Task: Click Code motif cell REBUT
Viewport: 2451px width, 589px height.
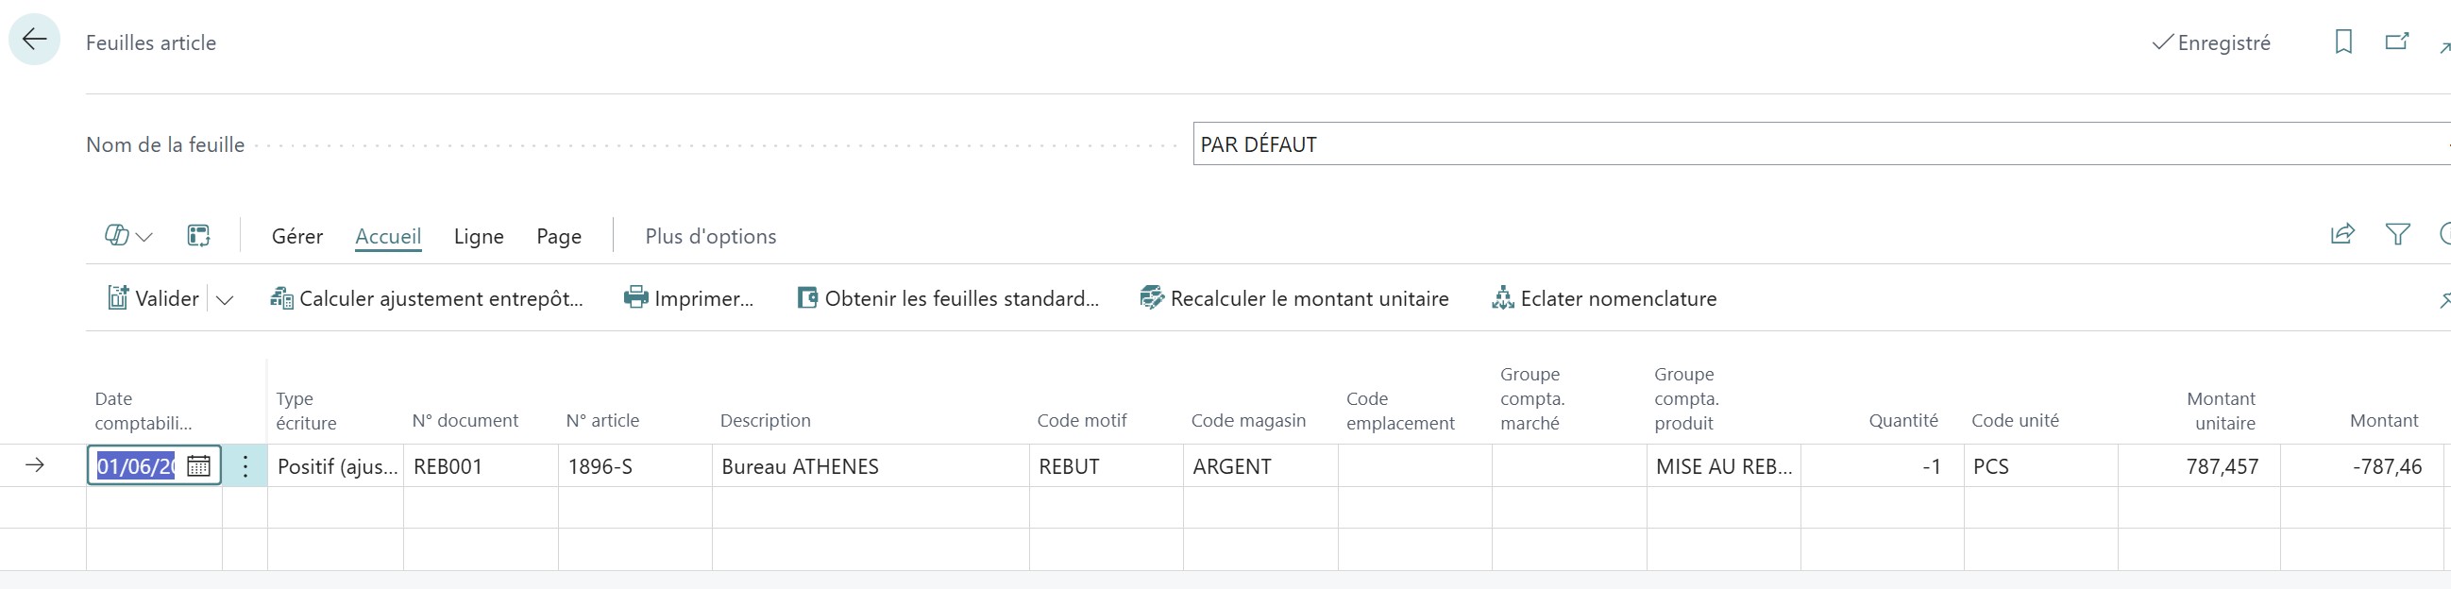Action: 1107,466
